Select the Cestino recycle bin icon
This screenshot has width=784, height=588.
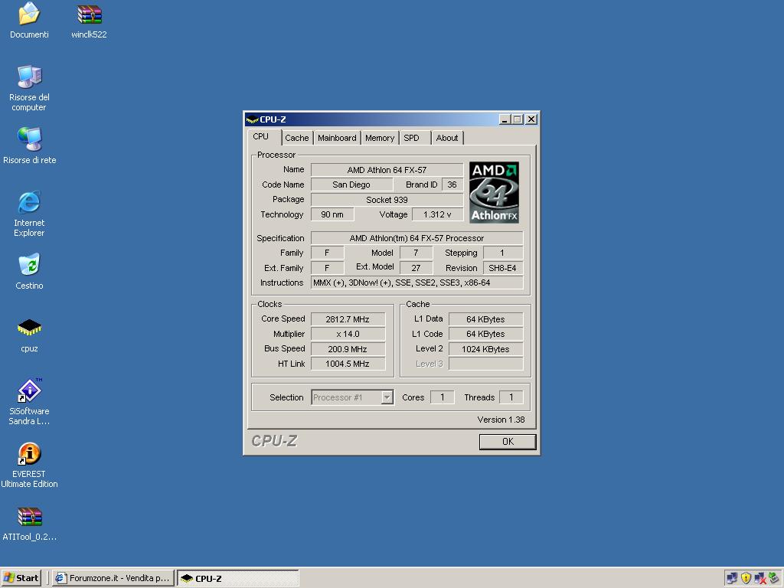coord(29,264)
